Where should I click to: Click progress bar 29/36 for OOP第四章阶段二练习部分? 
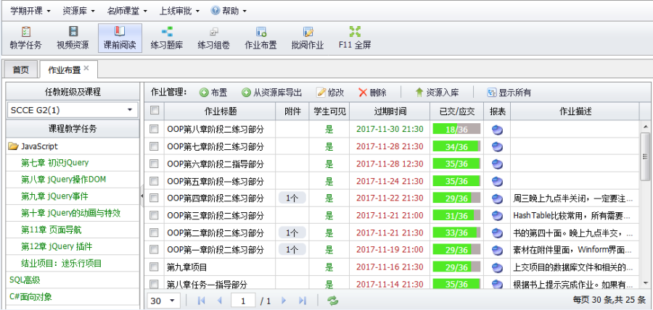456,198
